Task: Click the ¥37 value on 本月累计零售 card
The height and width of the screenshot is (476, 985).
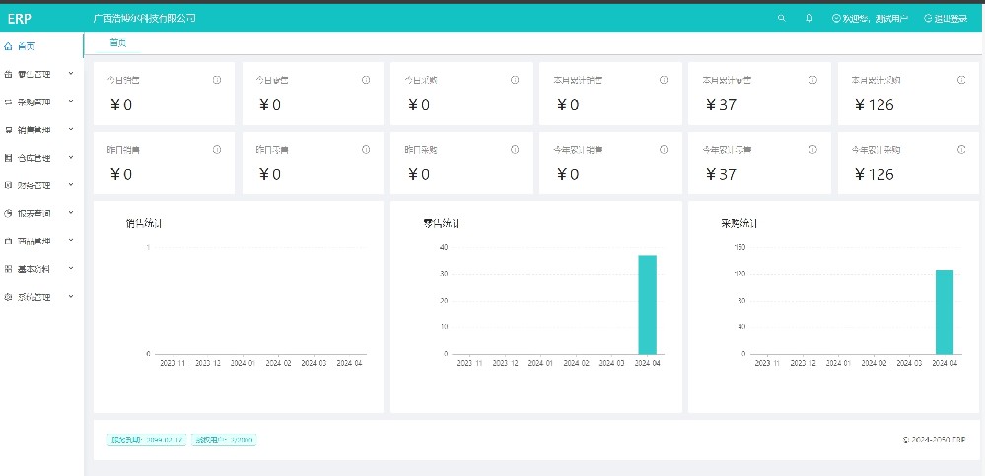Action: pyautogui.click(x=721, y=104)
